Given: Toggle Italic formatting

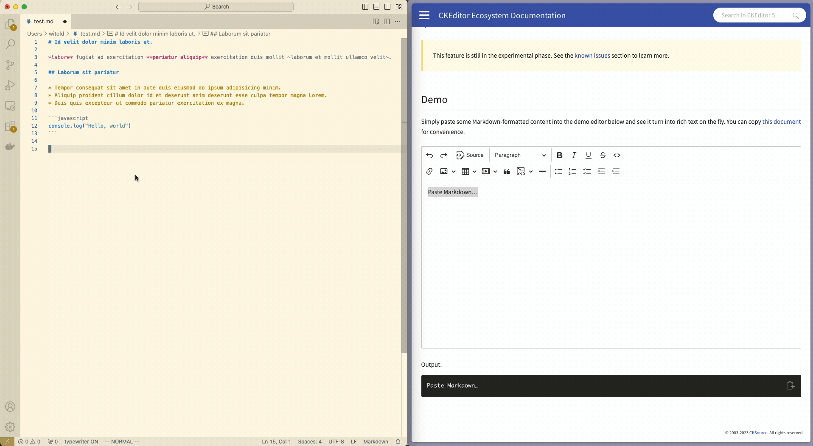Looking at the screenshot, I should (574, 155).
